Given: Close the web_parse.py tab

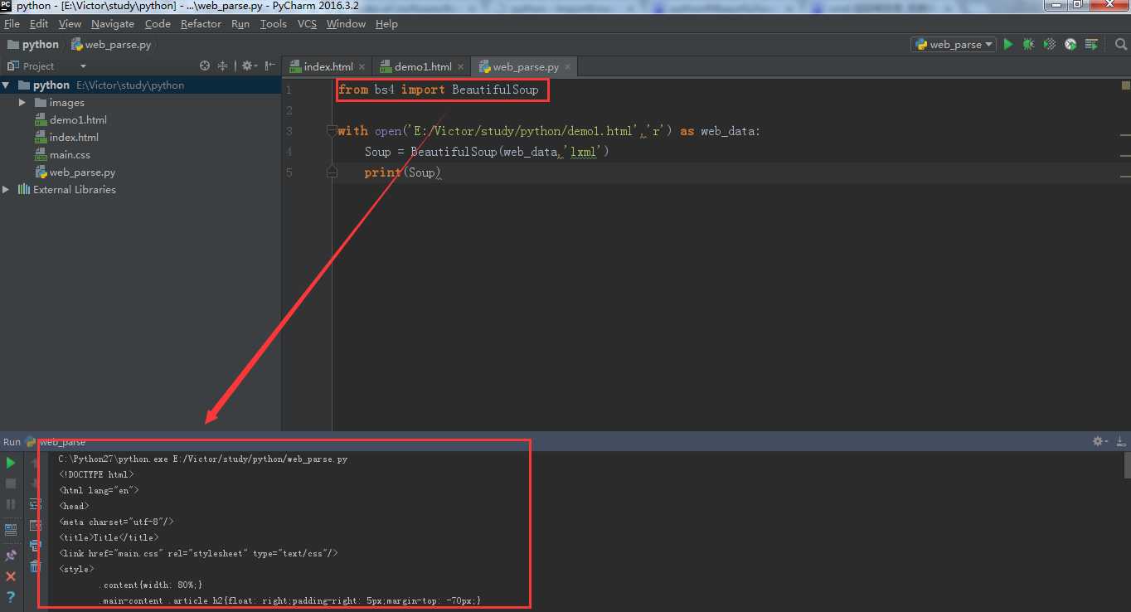Looking at the screenshot, I should (x=569, y=66).
